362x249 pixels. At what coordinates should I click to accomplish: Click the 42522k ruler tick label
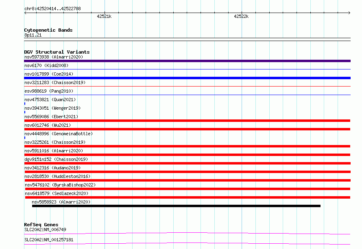coord(241,16)
